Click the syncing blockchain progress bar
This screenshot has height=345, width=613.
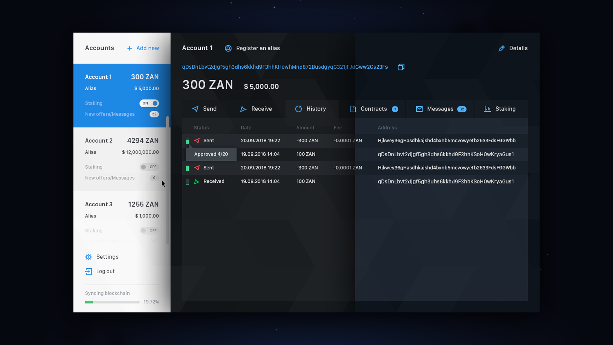click(112, 302)
